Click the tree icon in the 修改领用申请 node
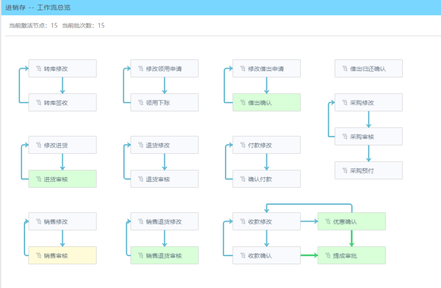 [141, 68]
